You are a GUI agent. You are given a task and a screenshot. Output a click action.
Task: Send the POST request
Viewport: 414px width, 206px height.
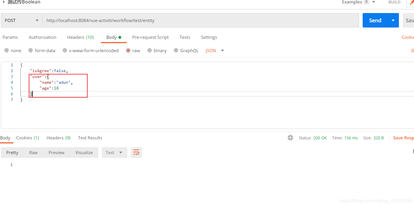(x=375, y=20)
